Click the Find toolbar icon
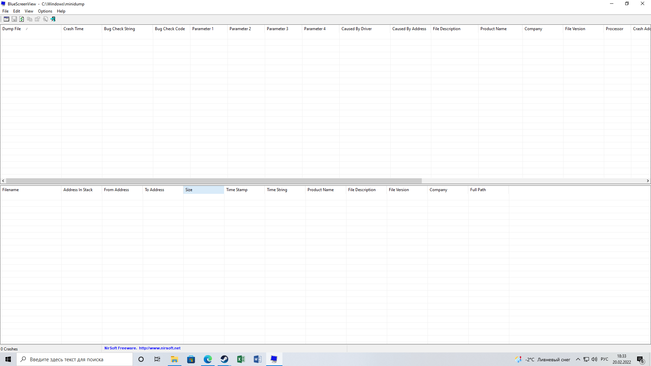This screenshot has height=366, width=651. click(45, 19)
